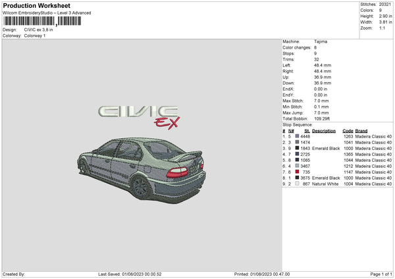395x279 pixels.
Task: Select stitch count 867 in last row
Action: point(306,184)
